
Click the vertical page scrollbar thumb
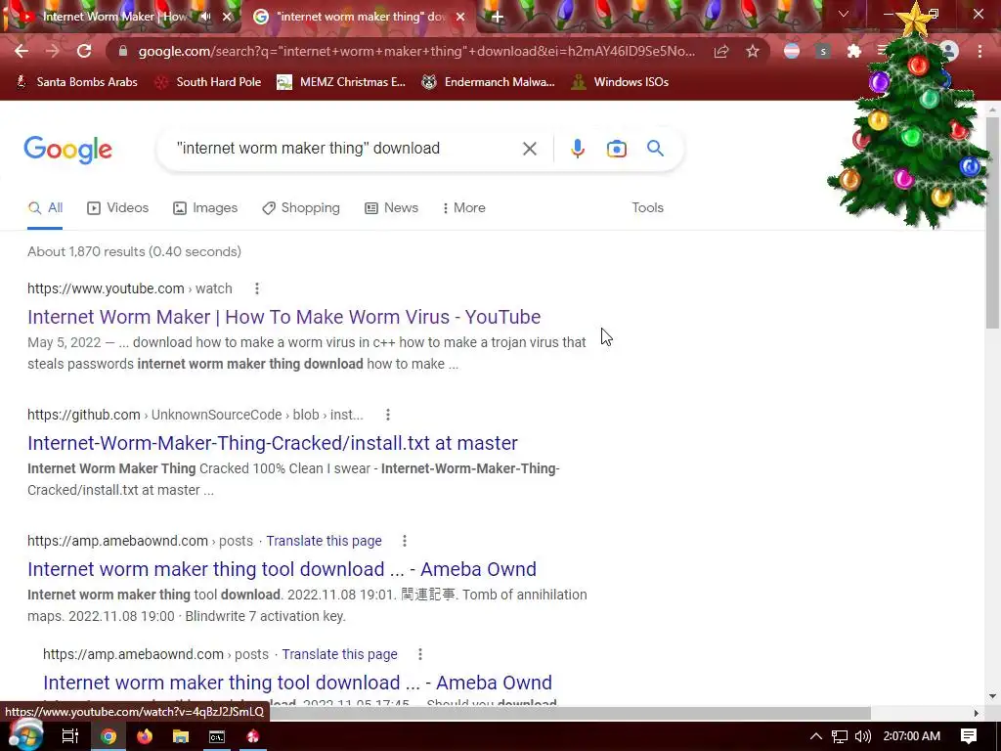(991, 224)
